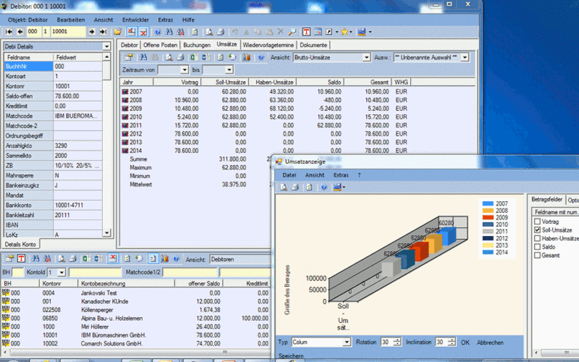Click Abbrechen in chart settings
This screenshot has height=362, width=579.
pyautogui.click(x=490, y=343)
